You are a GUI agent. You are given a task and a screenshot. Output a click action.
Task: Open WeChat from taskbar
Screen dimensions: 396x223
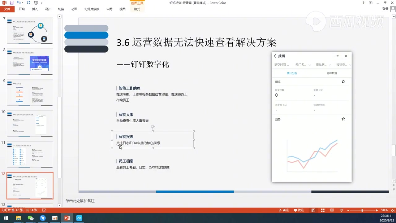pyautogui.click(x=30, y=218)
